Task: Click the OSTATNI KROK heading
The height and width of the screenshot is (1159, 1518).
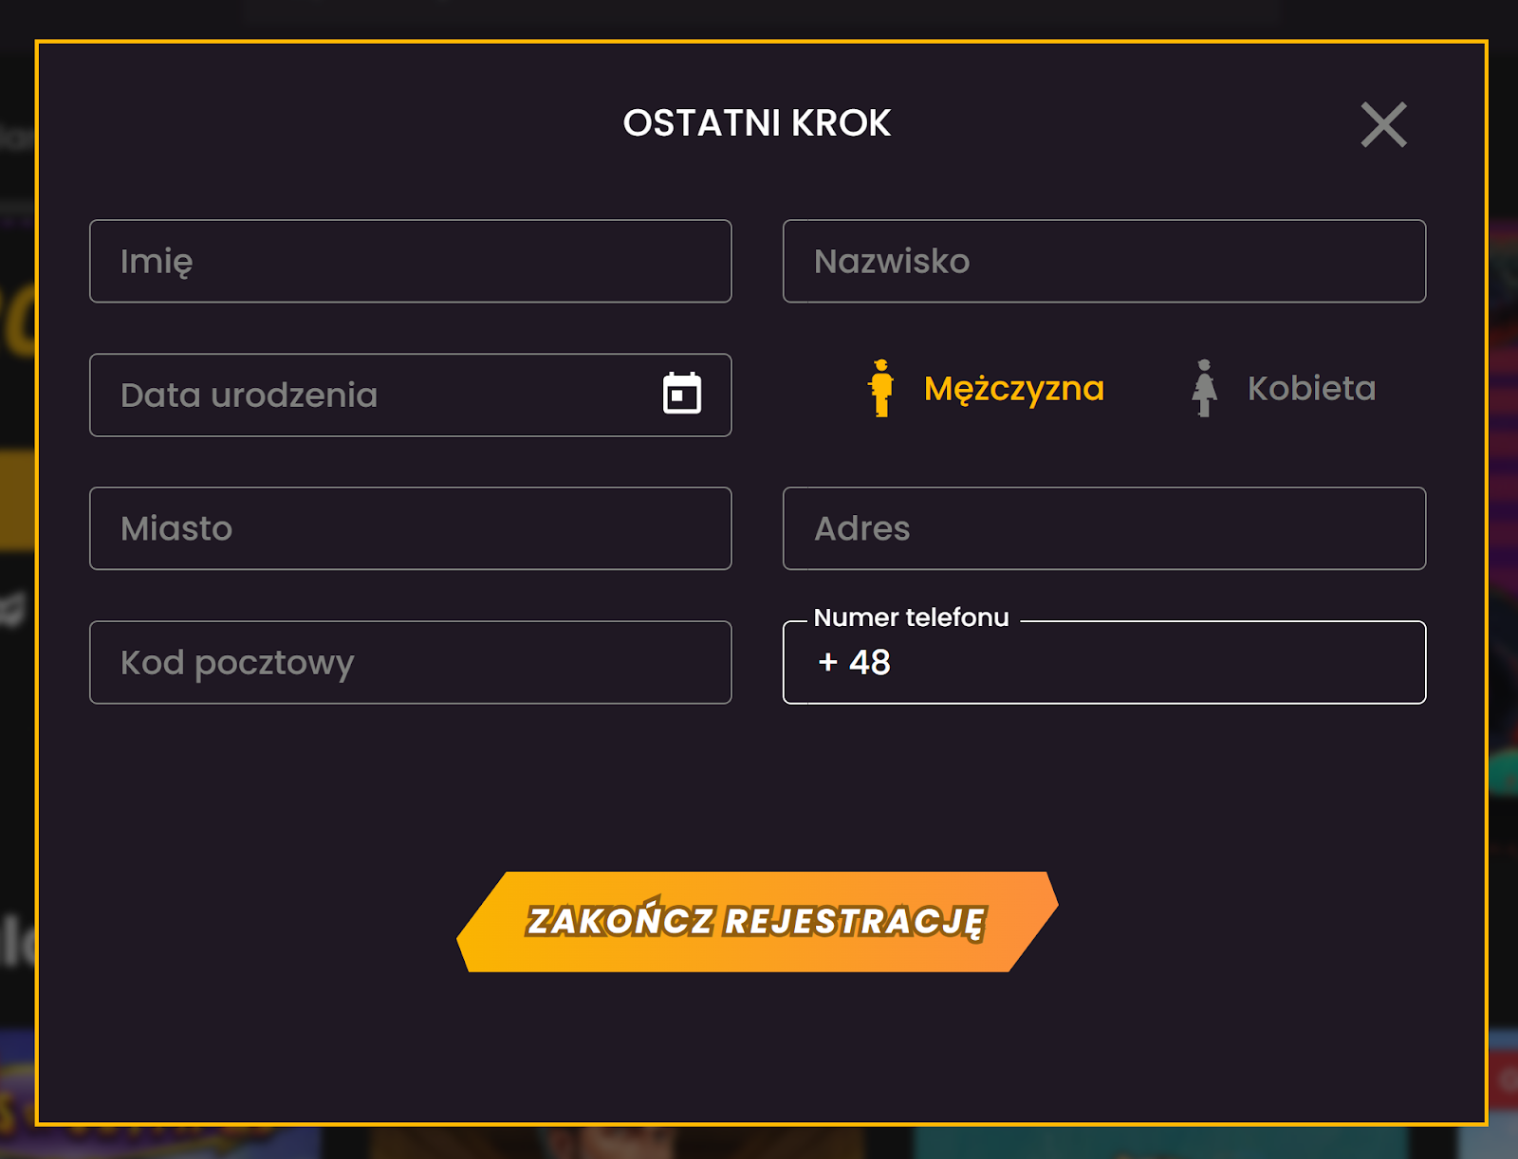Action: (757, 123)
